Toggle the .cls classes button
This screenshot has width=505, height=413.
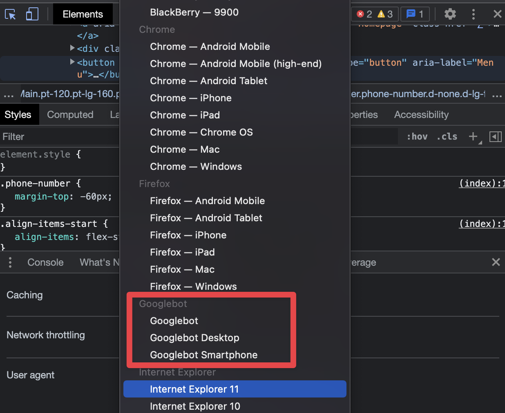point(447,136)
